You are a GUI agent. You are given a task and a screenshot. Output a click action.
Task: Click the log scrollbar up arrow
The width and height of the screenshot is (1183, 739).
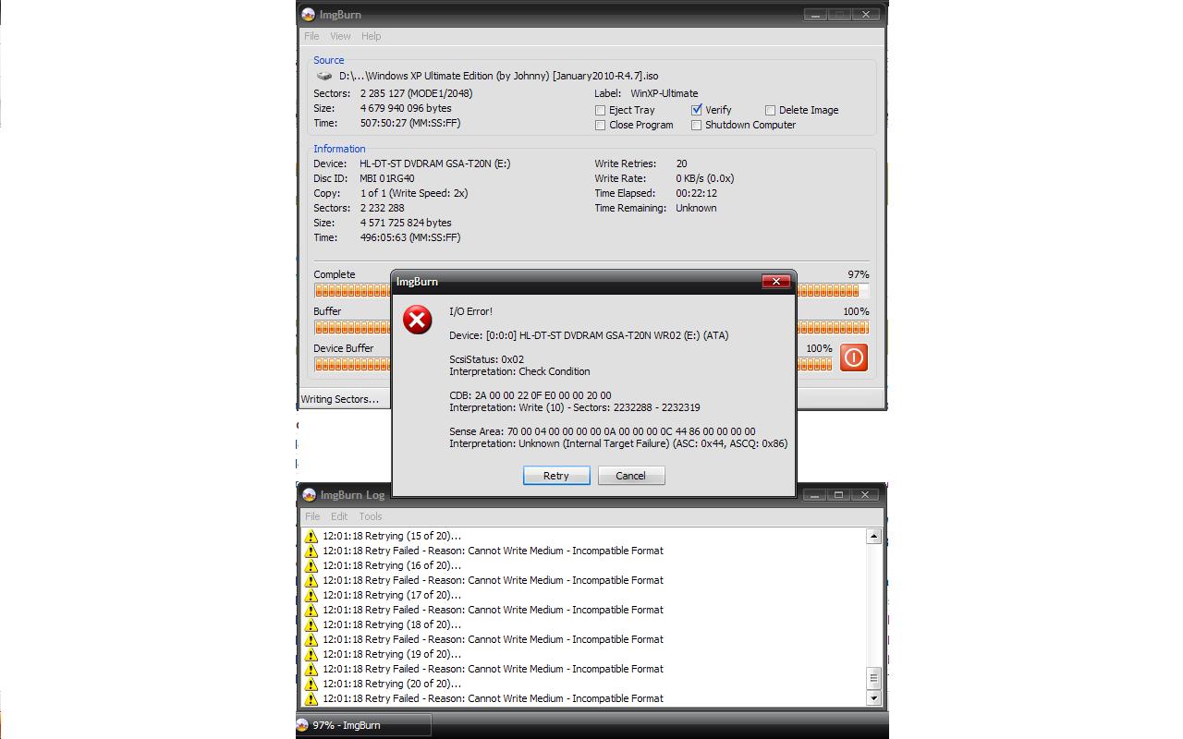click(873, 536)
